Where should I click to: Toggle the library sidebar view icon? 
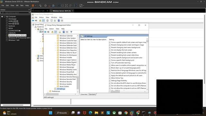tap(59, 5)
